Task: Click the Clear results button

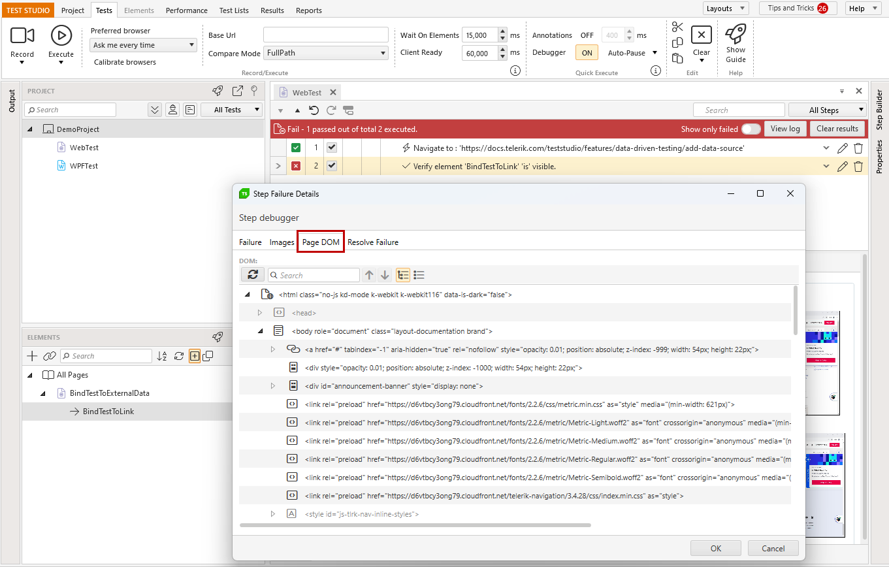Action: 837,129
